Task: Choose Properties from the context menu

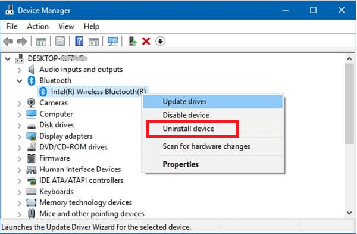Action: (212, 164)
